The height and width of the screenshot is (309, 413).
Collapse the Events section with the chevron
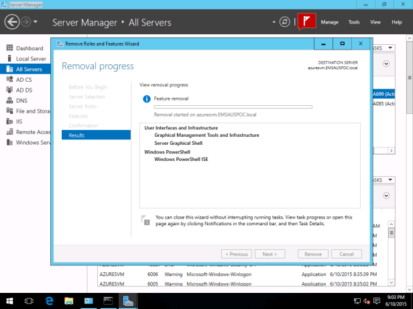click(x=388, y=196)
